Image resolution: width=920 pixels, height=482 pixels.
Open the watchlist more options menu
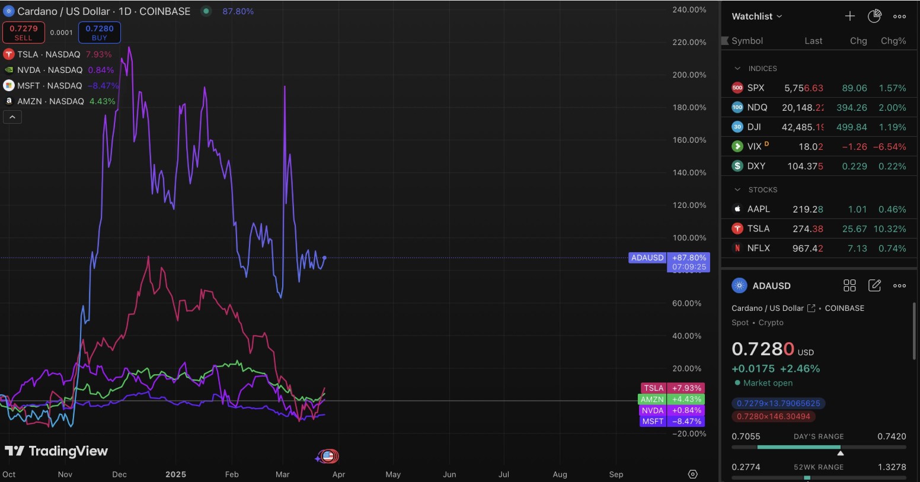pyautogui.click(x=899, y=17)
